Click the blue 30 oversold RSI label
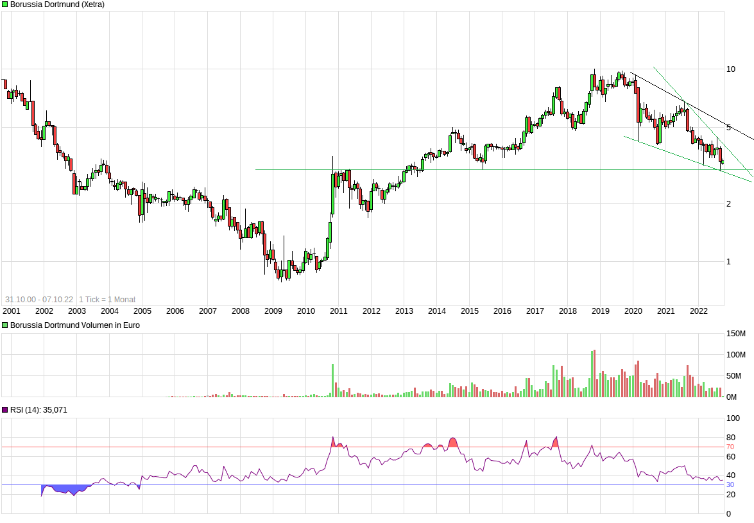 pyautogui.click(x=730, y=484)
